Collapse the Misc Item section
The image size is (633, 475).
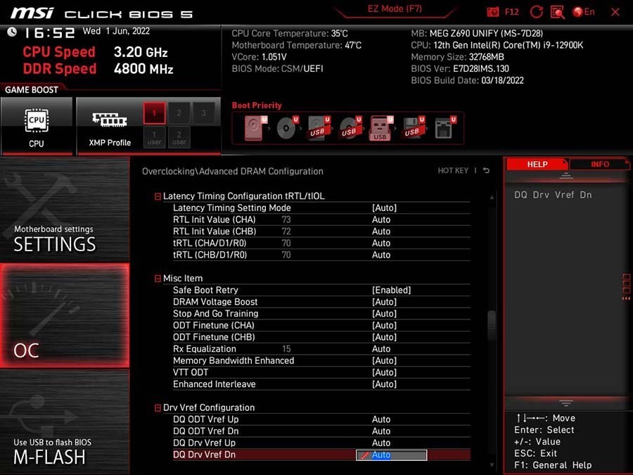(158, 279)
